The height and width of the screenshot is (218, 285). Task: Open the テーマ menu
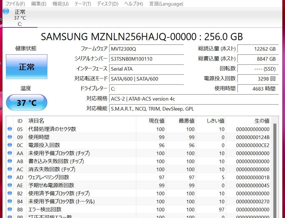tap(82, 4)
